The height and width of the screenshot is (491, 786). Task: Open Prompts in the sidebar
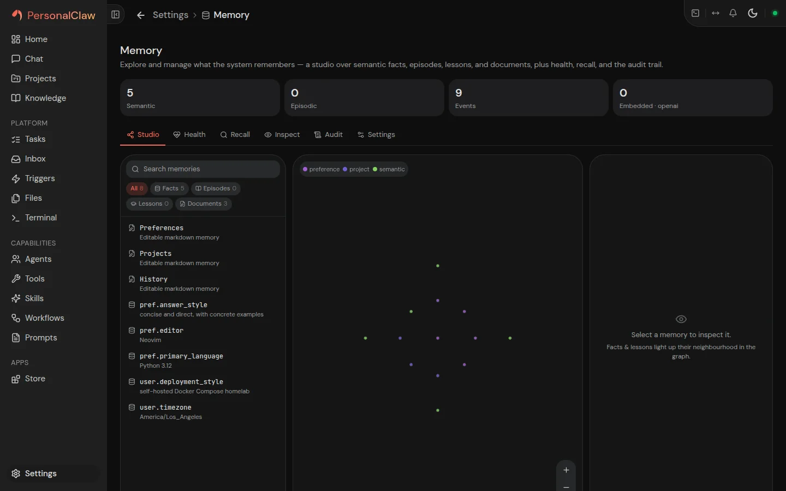click(x=53, y=338)
